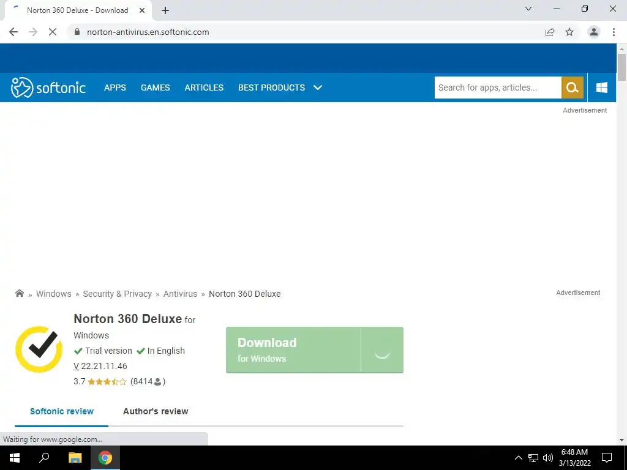Click the orange search magnifier button
This screenshot has height=470, width=627.
573,88
